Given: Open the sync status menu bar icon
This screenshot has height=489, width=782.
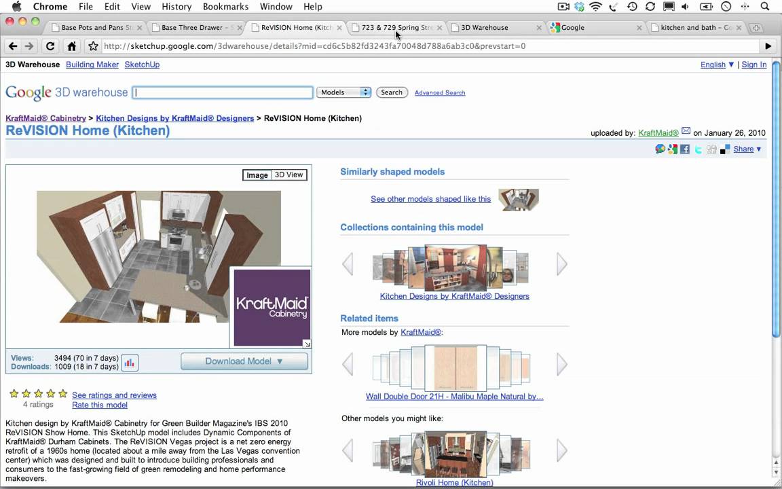Looking at the screenshot, I should pos(650,7).
